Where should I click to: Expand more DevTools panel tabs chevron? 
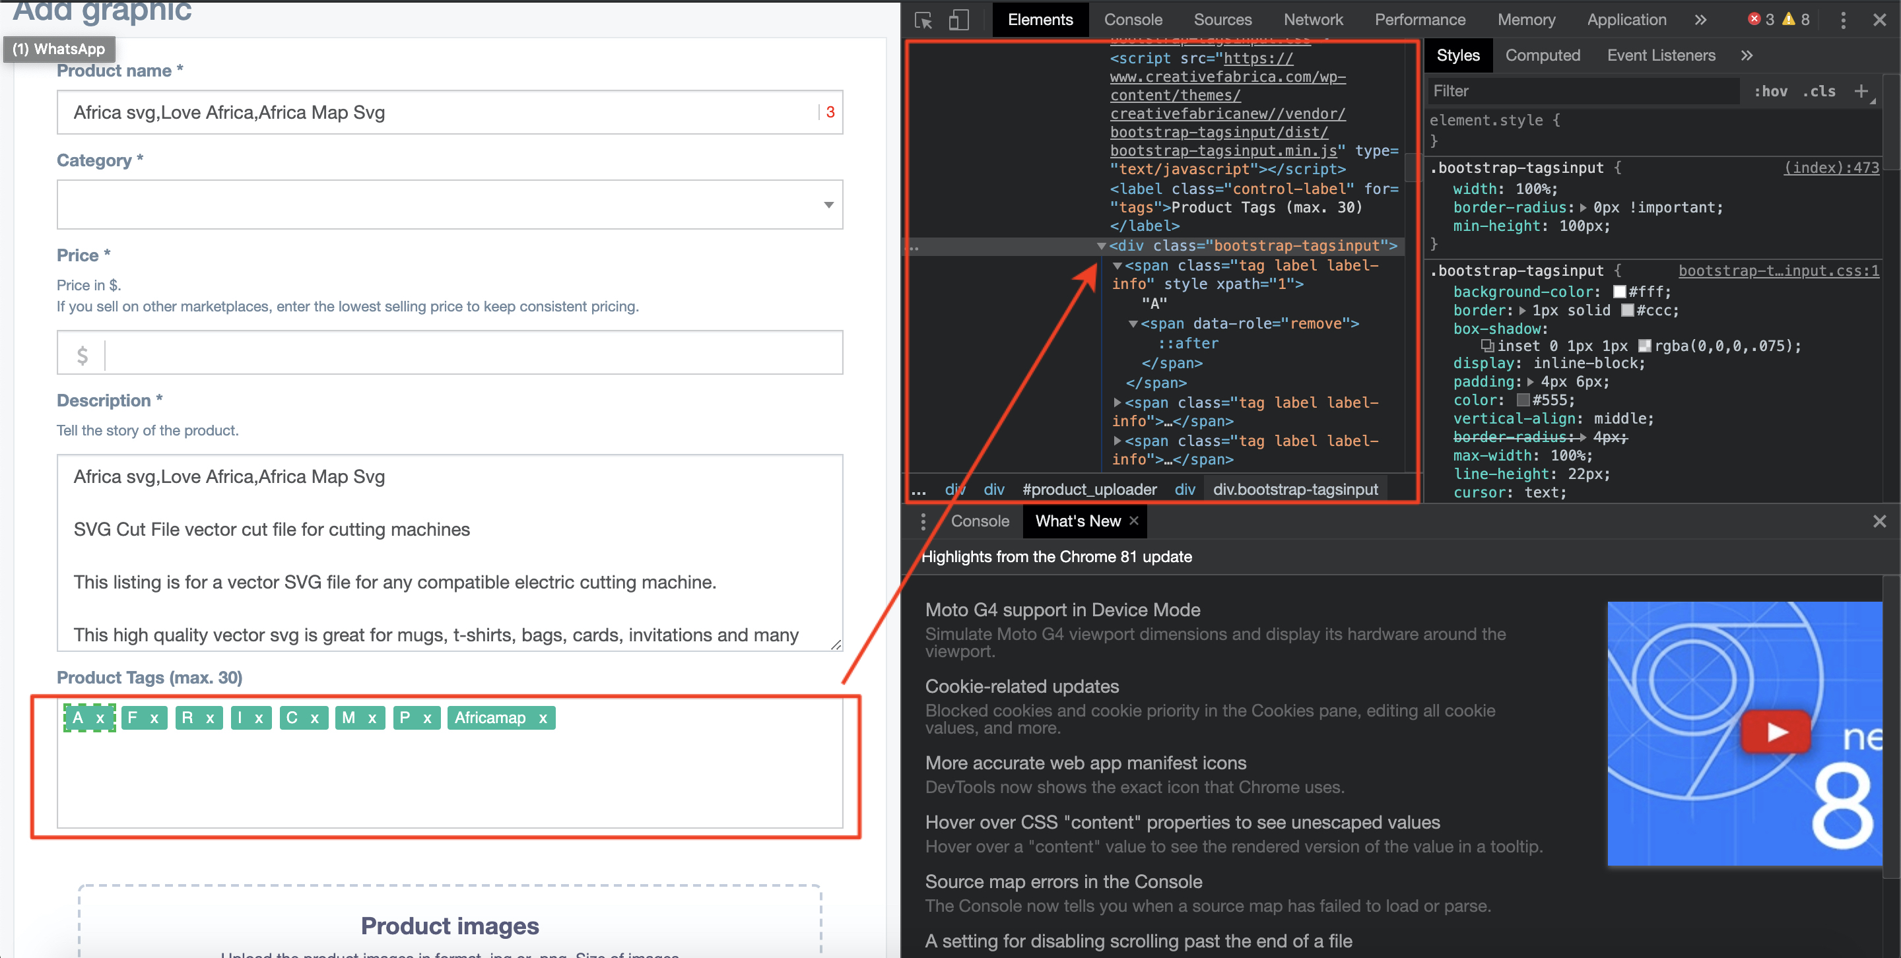[x=1700, y=20]
